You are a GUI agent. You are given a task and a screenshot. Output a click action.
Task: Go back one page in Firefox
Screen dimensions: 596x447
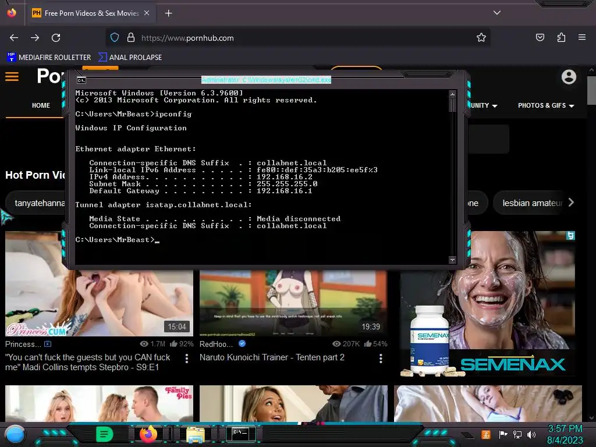coord(14,38)
